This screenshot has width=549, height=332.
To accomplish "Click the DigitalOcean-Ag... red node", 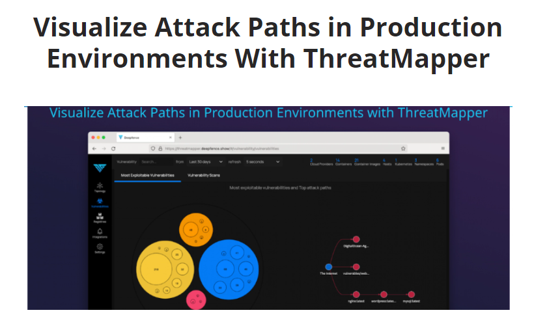I will coord(356,240).
